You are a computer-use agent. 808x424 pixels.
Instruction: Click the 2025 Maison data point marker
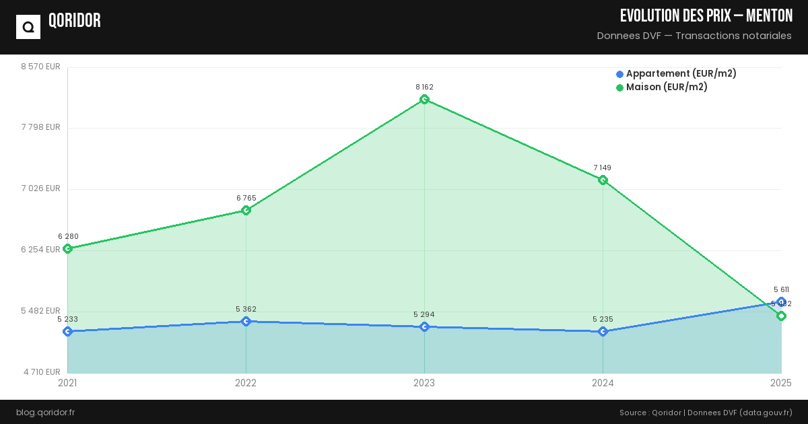[x=781, y=316]
